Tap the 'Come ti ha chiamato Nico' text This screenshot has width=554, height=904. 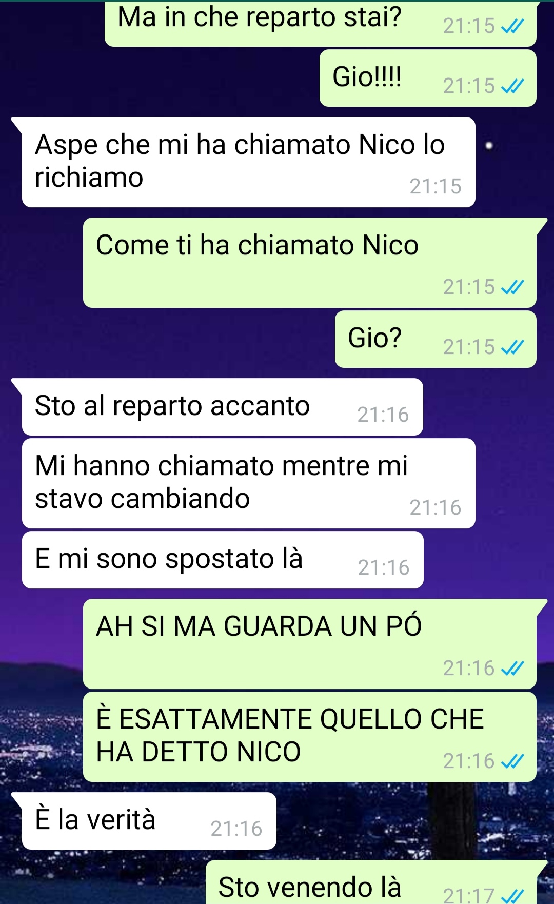tap(257, 245)
